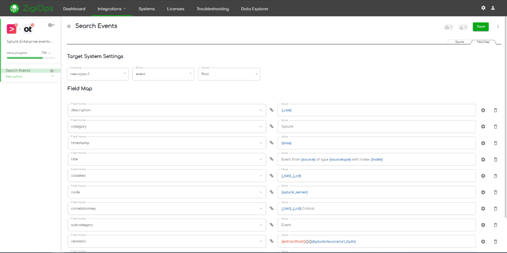507x253 pixels.
Task: Click plus icon next to New action
Action: point(53,76)
